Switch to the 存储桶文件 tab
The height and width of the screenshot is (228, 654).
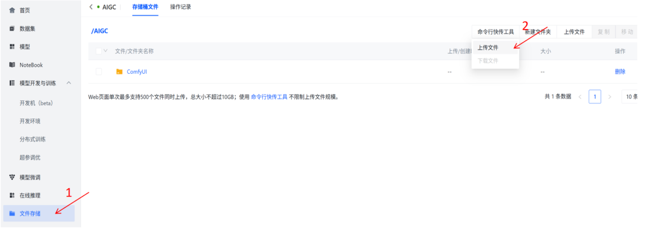(145, 7)
